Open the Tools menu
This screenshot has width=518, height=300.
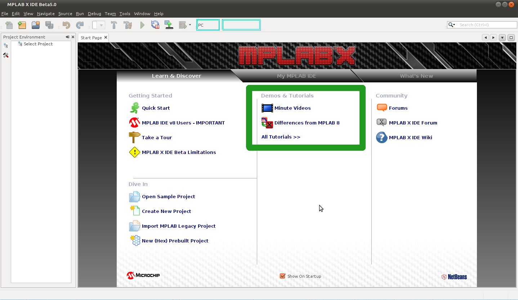pyautogui.click(x=125, y=14)
